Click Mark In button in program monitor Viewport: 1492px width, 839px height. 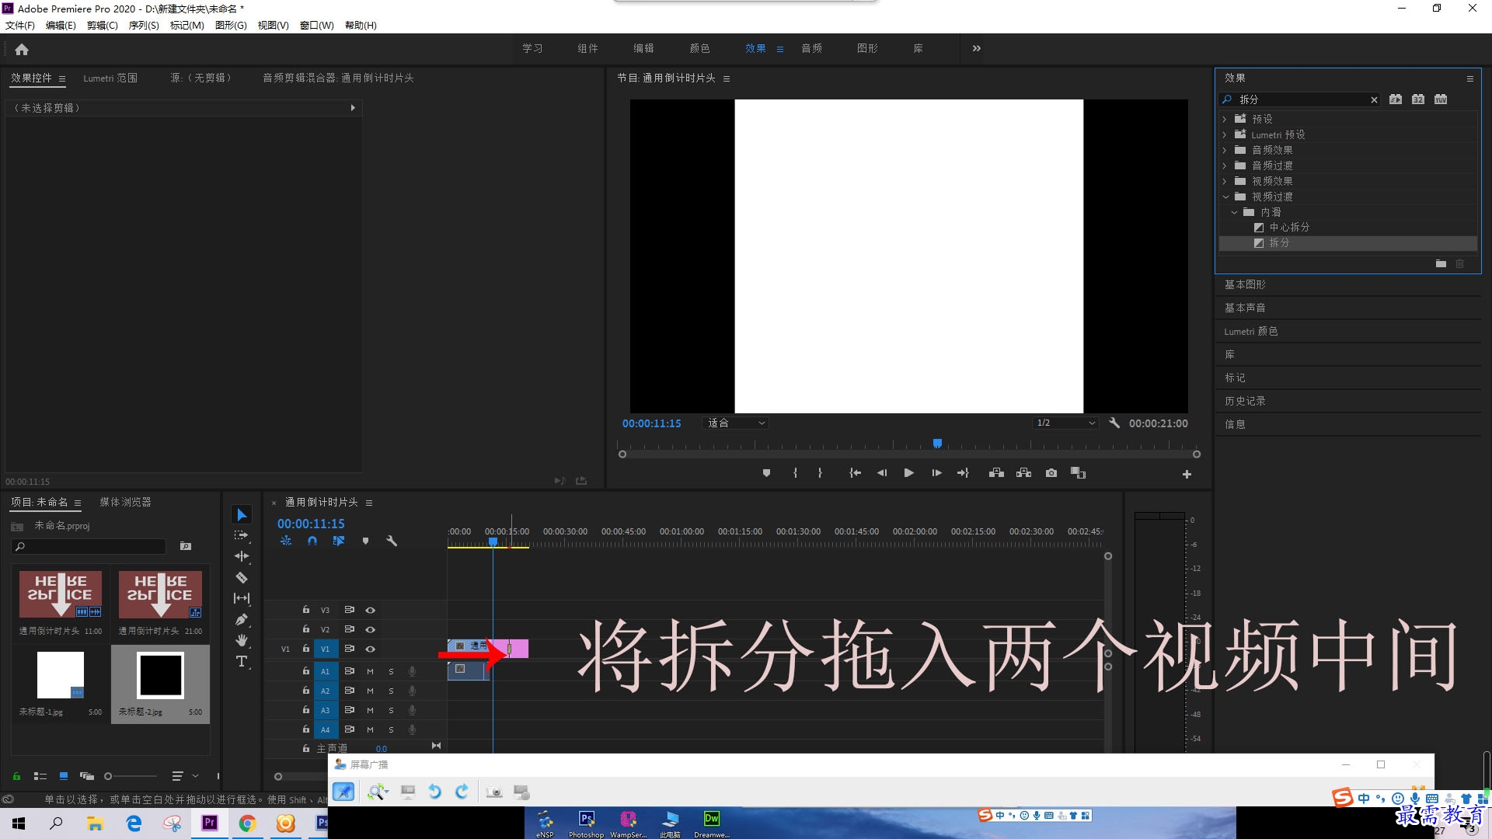[x=795, y=473]
